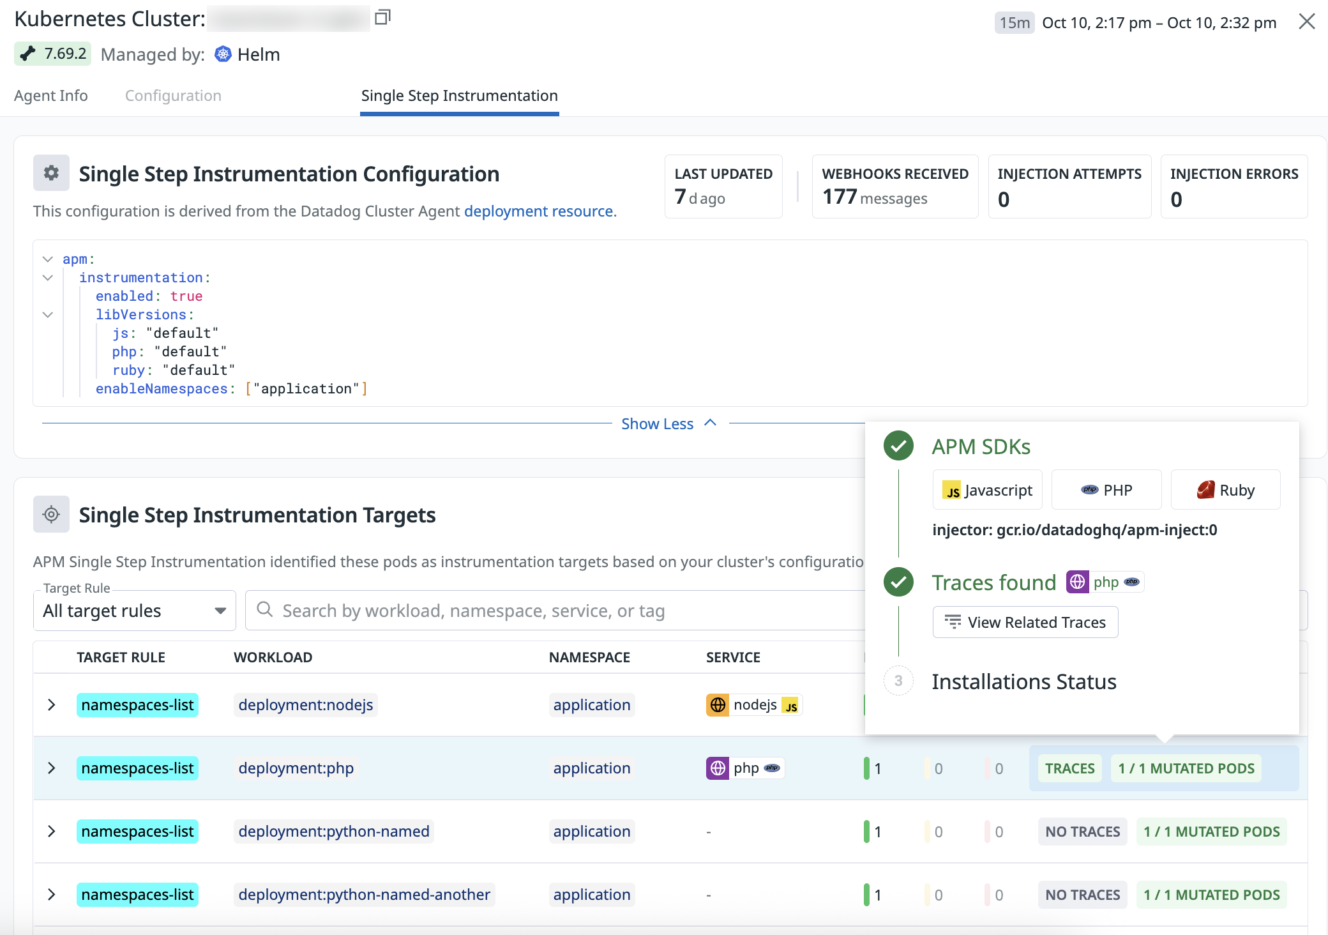
Task: Click the copy cluster name icon
Action: coord(382,17)
